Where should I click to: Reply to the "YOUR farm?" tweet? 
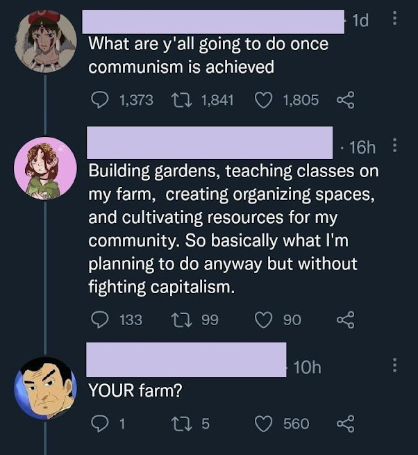101,423
